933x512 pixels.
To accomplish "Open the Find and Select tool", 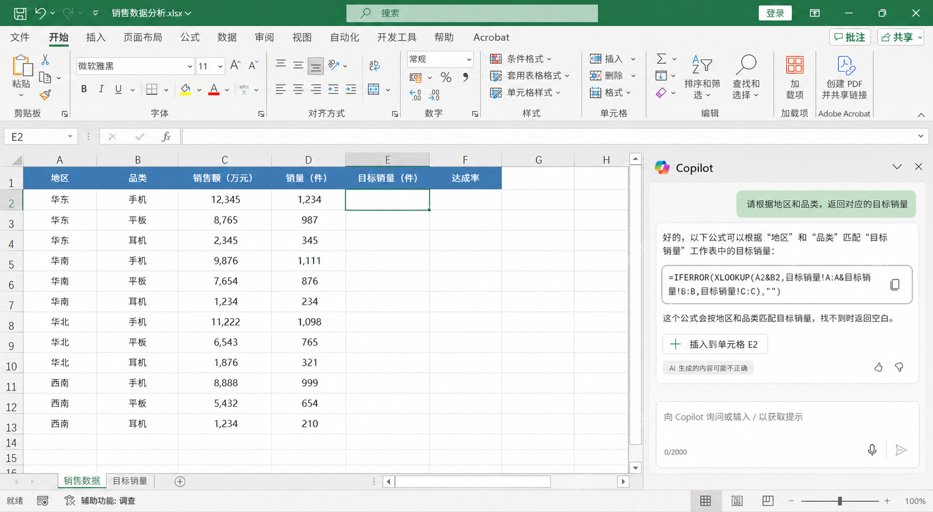I will 746,77.
